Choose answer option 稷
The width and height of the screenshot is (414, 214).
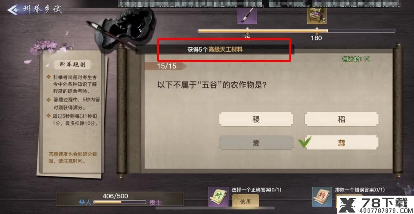(256, 119)
